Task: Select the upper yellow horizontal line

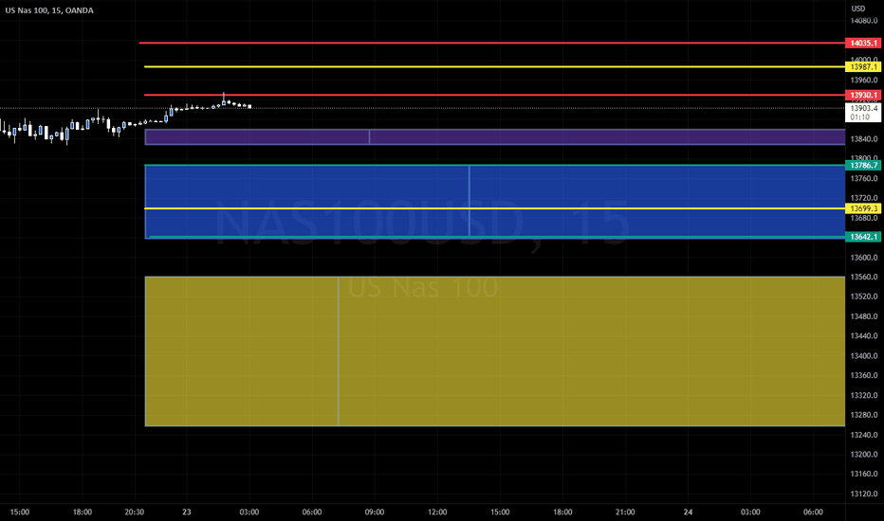Action: click(x=494, y=67)
